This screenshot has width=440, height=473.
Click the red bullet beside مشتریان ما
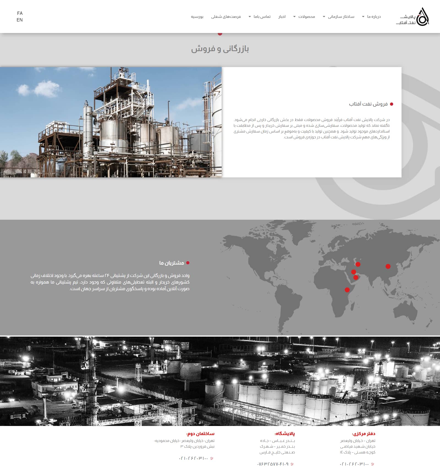coord(188,263)
